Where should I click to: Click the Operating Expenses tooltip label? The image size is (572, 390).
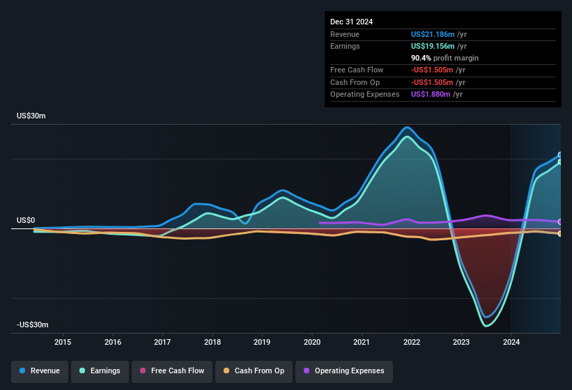(365, 94)
